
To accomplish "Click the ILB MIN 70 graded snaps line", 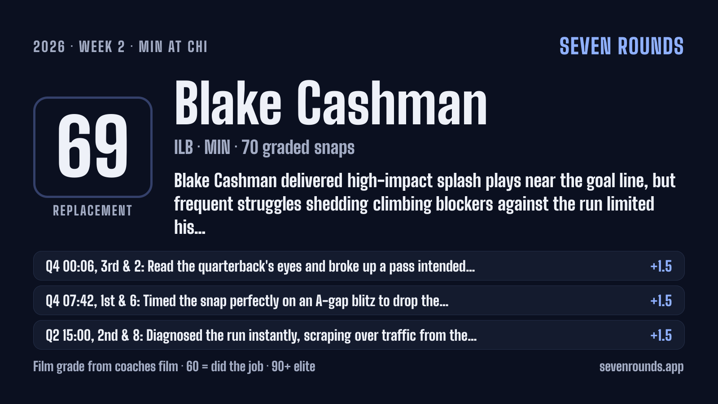I will (264, 147).
